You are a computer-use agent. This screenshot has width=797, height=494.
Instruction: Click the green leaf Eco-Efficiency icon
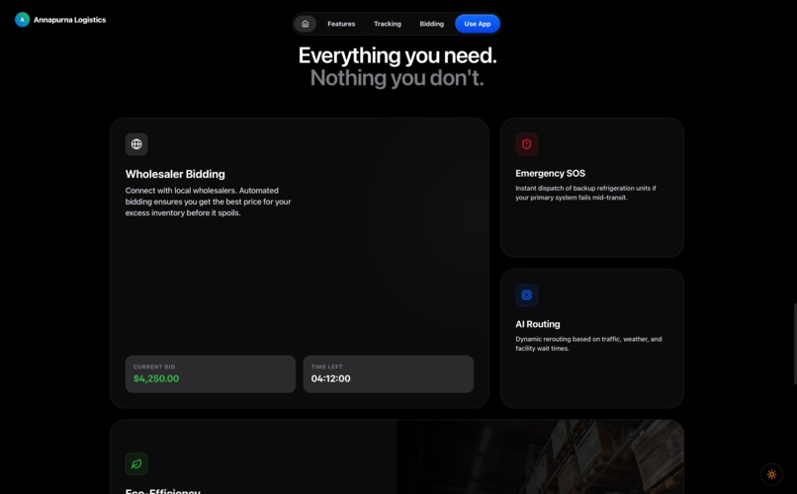(136, 464)
